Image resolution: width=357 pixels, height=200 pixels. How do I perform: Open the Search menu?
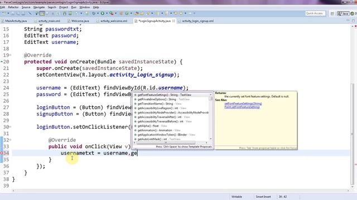52,7
